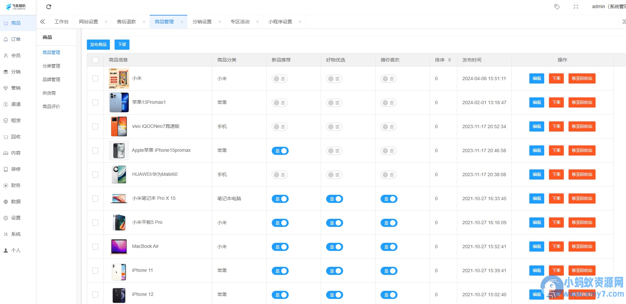Close the 网站设置 tab
The image size is (626, 304).
coord(106,22)
